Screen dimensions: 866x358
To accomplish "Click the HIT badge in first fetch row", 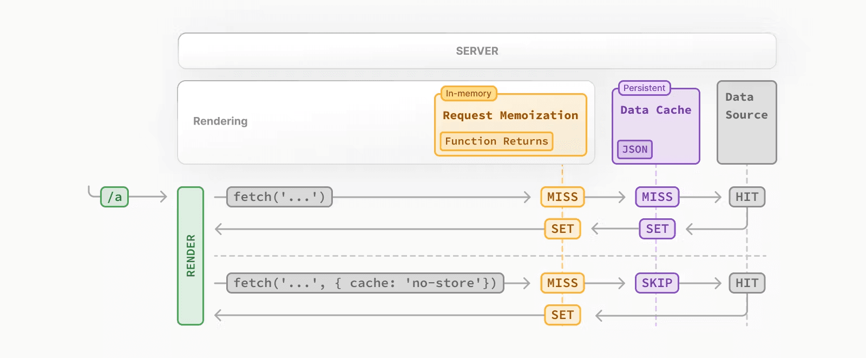I will click(x=747, y=197).
